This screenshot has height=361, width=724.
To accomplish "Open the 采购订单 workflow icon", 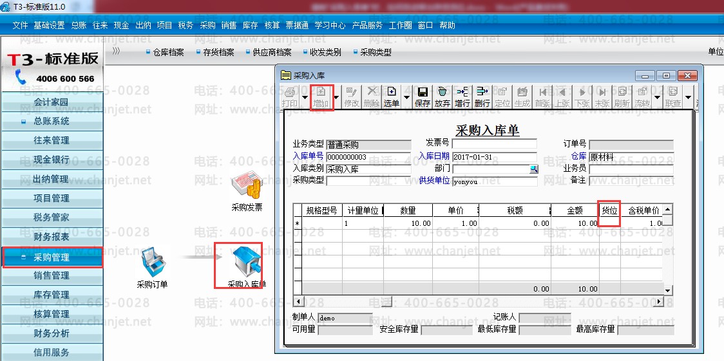I will (153, 268).
